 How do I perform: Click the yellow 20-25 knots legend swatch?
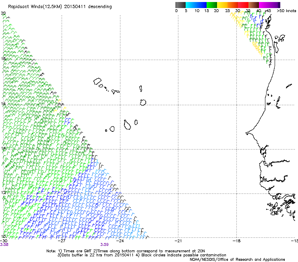click(x=222, y=5)
